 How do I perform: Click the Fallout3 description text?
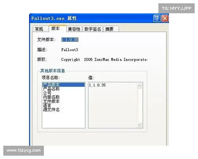(x=70, y=50)
